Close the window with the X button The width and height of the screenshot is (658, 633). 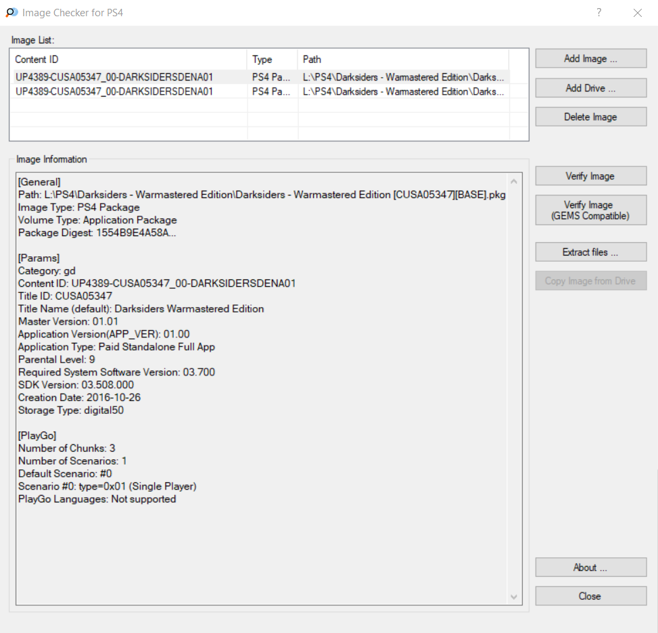(x=638, y=13)
